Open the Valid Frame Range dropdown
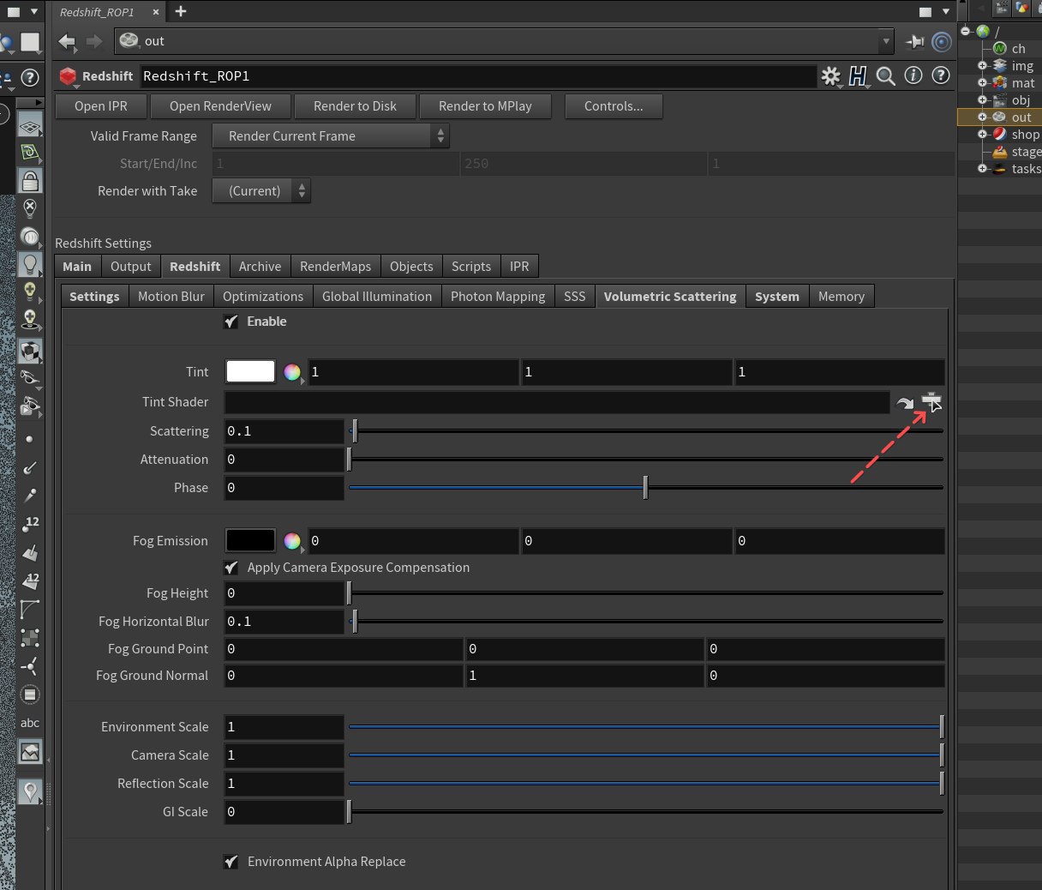 click(330, 135)
